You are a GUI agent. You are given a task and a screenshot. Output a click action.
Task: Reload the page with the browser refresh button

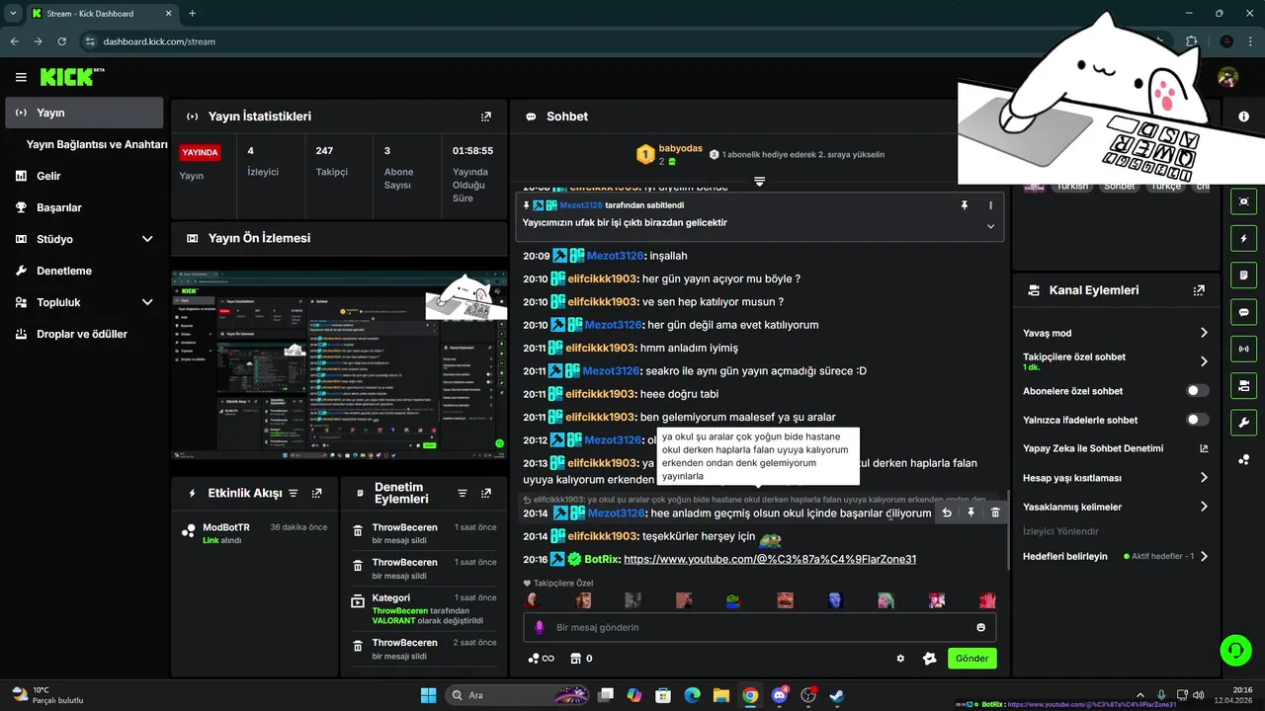click(62, 41)
